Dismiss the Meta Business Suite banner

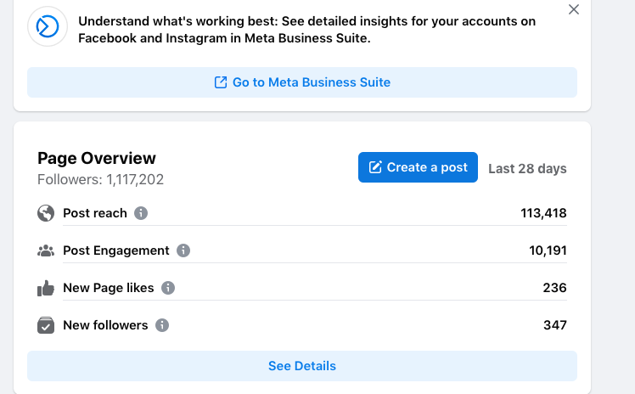573,9
